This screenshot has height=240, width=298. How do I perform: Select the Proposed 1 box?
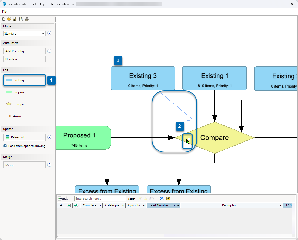pos(84,138)
